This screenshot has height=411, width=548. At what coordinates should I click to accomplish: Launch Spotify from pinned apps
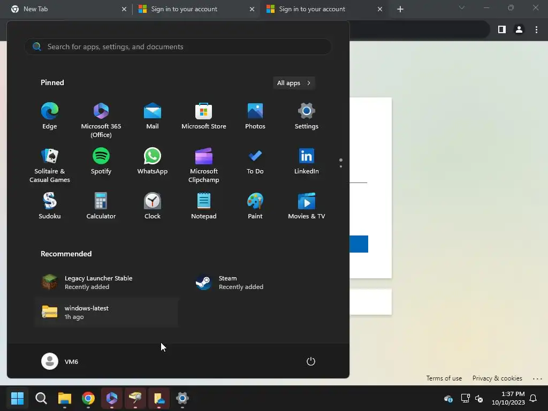(x=101, y=161)
